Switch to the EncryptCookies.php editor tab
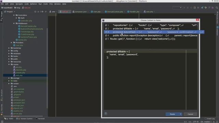Image resolution: width=219 pixels, height=123 pixels. click(x=115, y=12)
